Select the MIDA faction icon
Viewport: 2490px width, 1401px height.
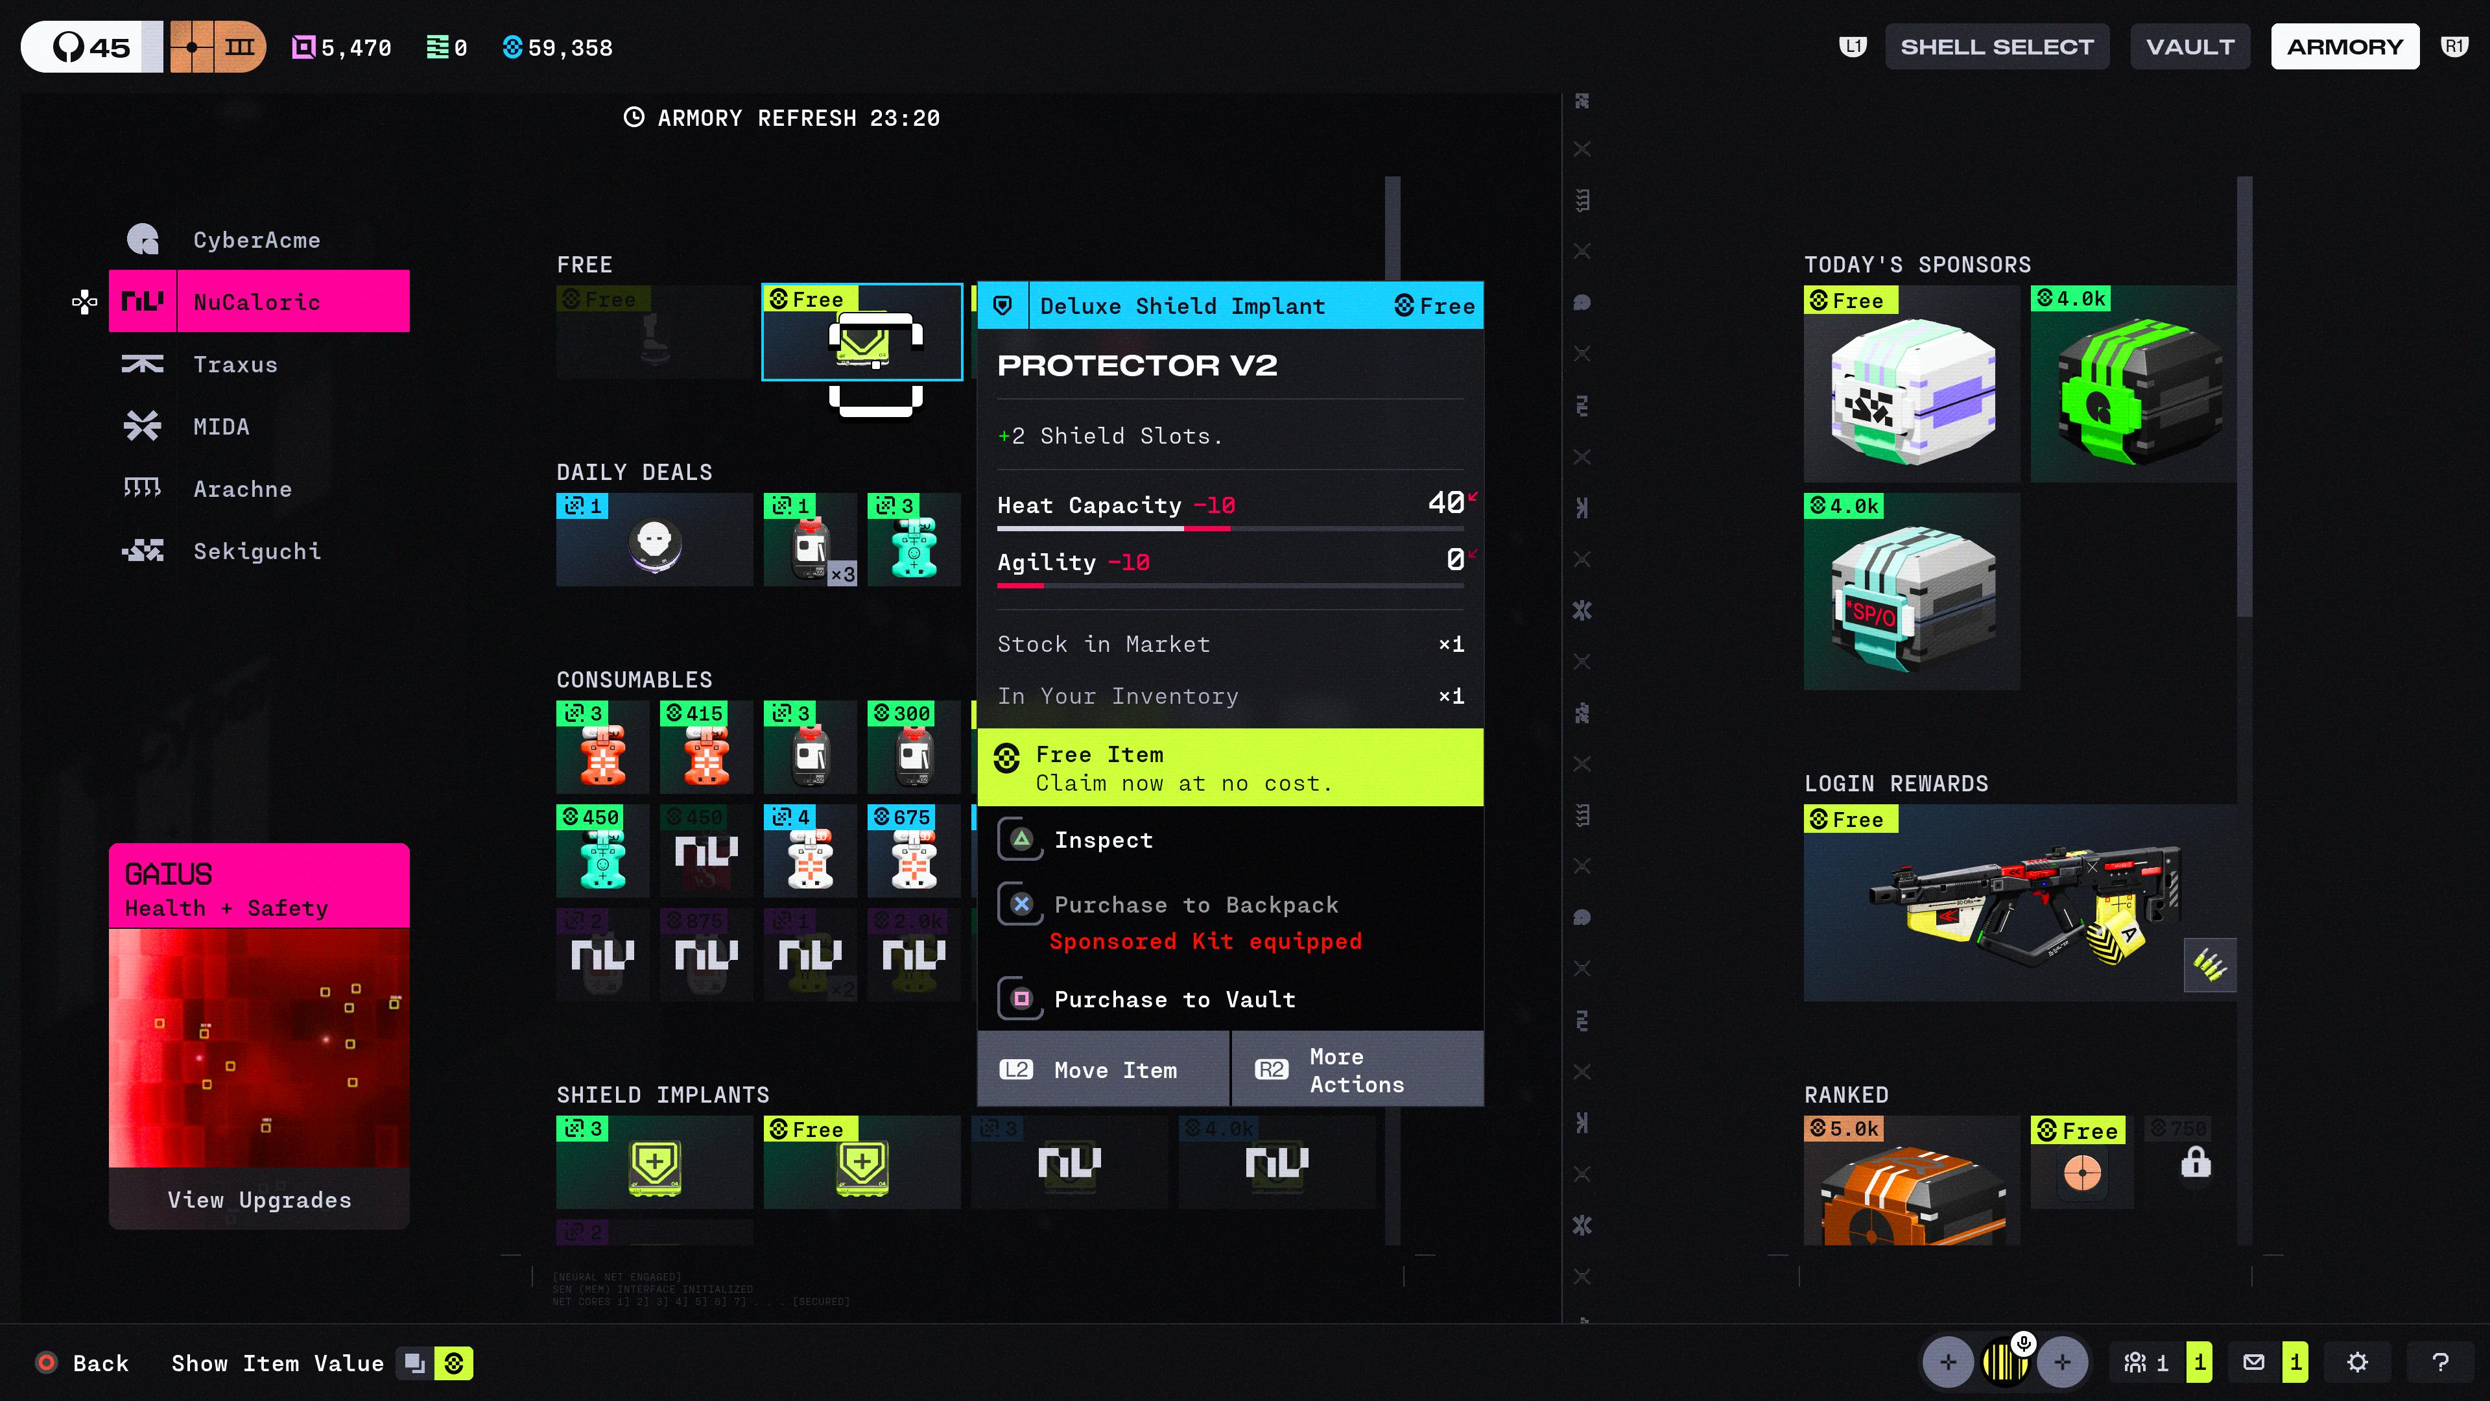point(143,425)
